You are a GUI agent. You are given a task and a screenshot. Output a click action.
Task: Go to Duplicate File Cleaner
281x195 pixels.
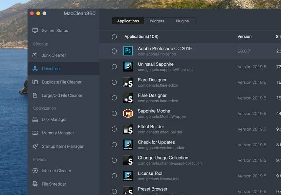(x=62, y=82)
